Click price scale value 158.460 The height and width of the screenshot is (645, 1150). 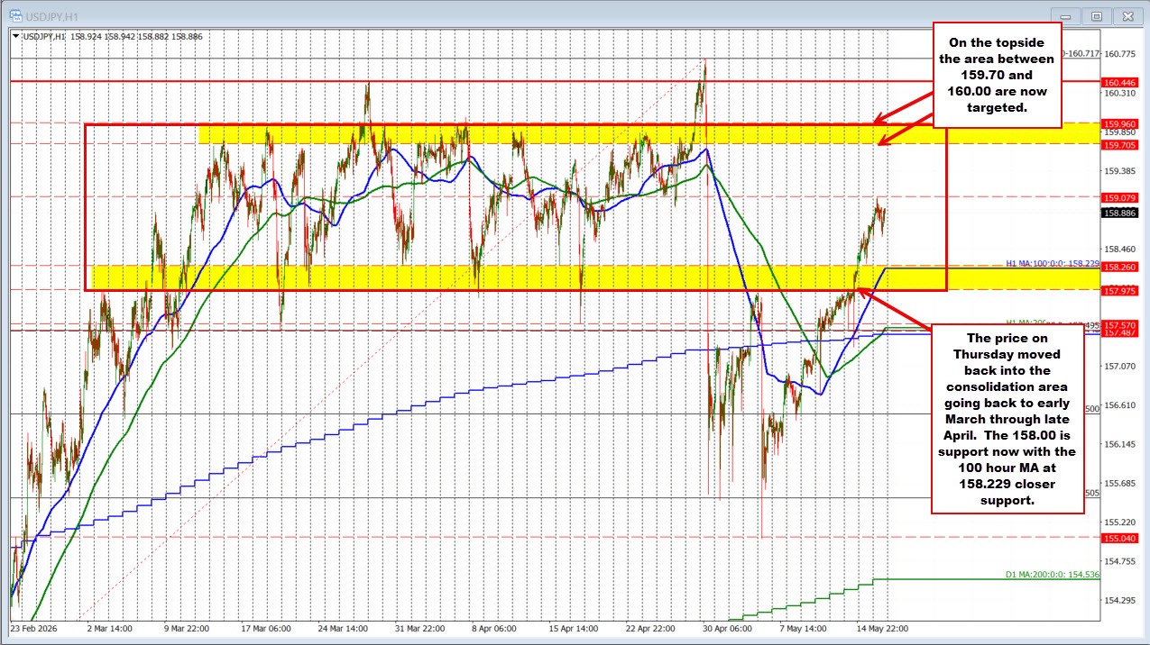[1118, 249]
